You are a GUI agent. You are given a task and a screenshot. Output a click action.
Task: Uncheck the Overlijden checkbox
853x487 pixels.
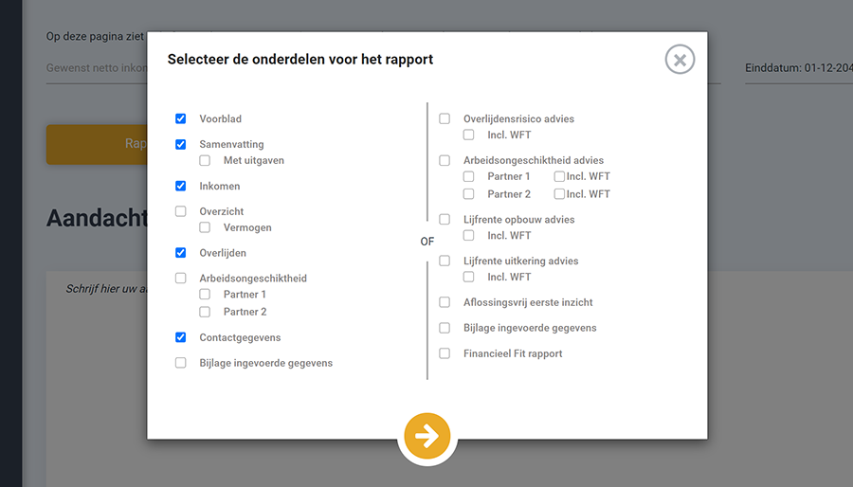tap(181, 253)
